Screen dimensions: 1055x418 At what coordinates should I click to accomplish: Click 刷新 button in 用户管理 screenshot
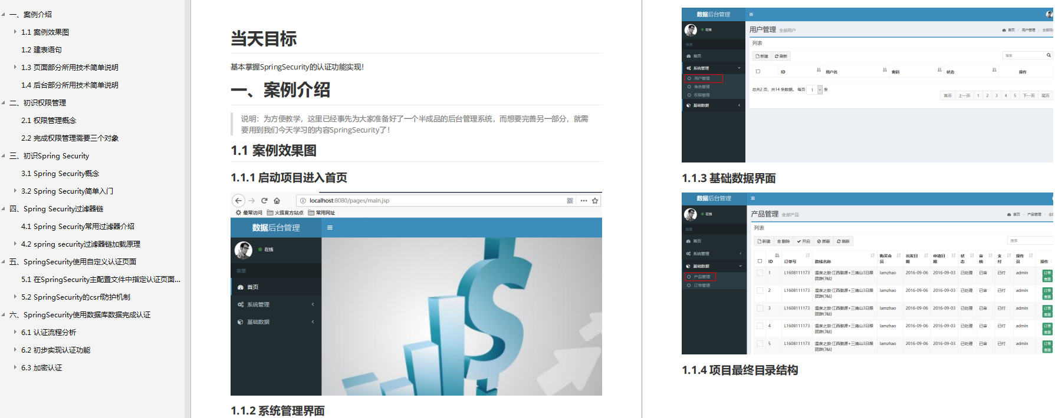[781, 56]
